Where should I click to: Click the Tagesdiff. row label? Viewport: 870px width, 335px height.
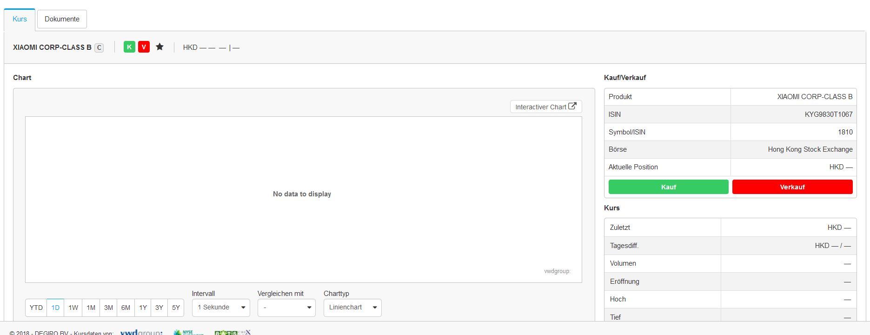point(624,246)
